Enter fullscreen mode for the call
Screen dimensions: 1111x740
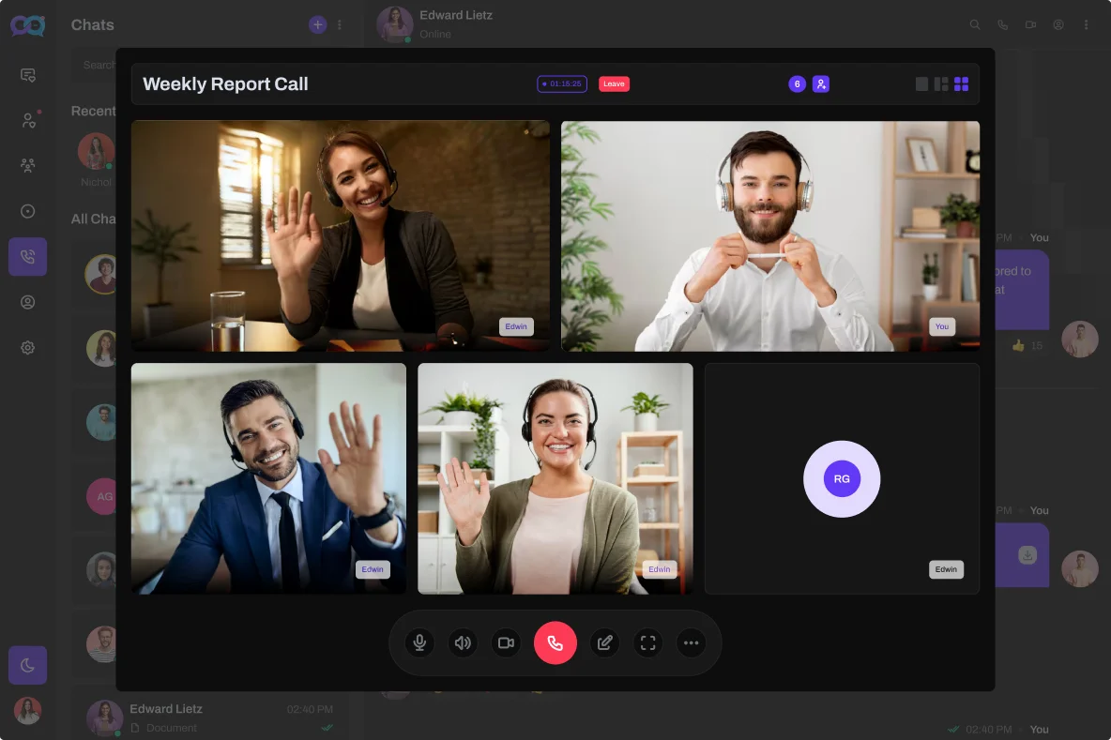coord(647,642)
